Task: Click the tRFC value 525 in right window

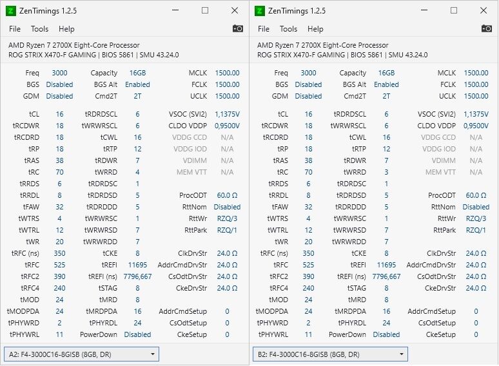Action: [x=308, y=265]
